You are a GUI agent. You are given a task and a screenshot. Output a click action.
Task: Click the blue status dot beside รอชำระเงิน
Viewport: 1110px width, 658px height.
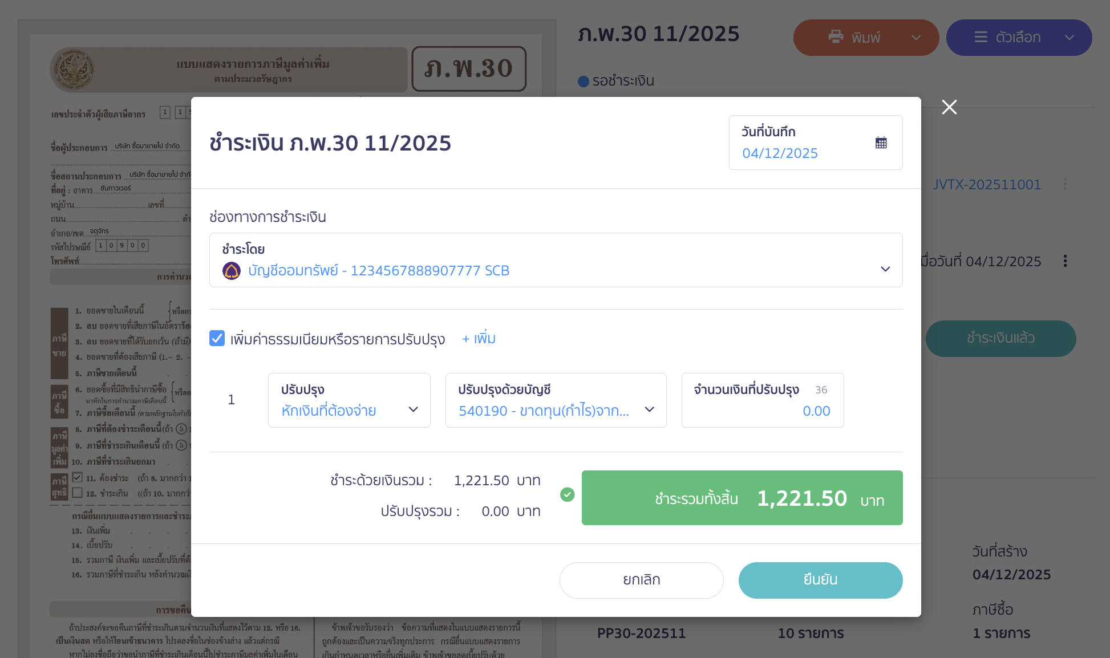tap(584, 81)
